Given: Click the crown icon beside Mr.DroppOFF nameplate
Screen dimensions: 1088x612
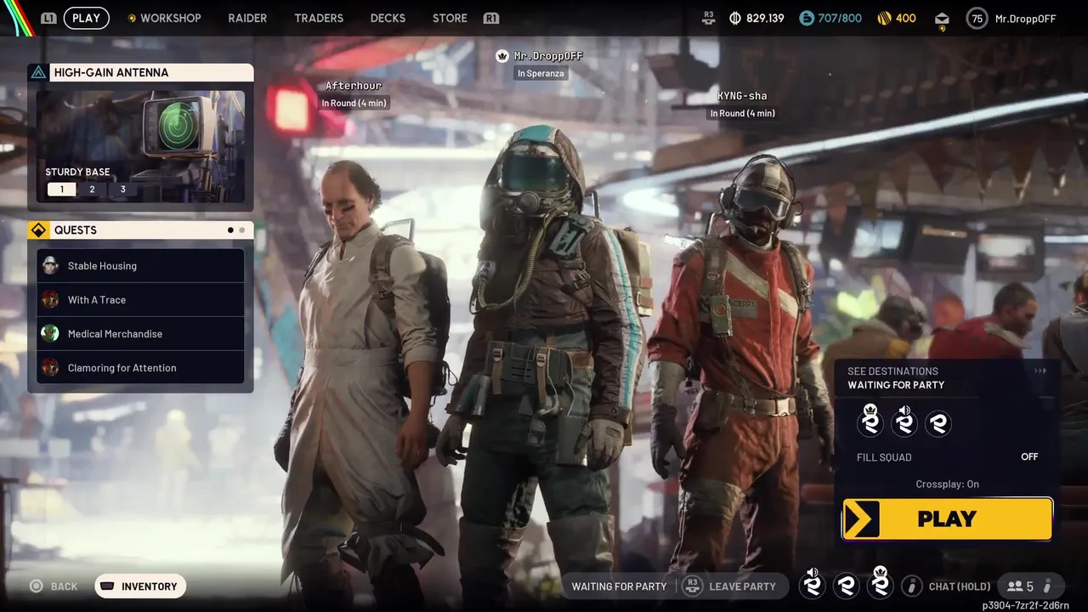Looking at the screenshot, I should [x=502, y=55].
